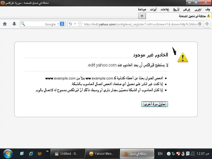212x159 pixels.
Task: Open the downloads arrow icon
Action: pyautogui.click(x=14, y=24)
